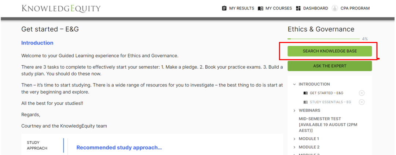Image resolution: width=396 pixels, height=155 pixels.
Task: Open the My Courses menu item
Action: click(x=278, y=8)
